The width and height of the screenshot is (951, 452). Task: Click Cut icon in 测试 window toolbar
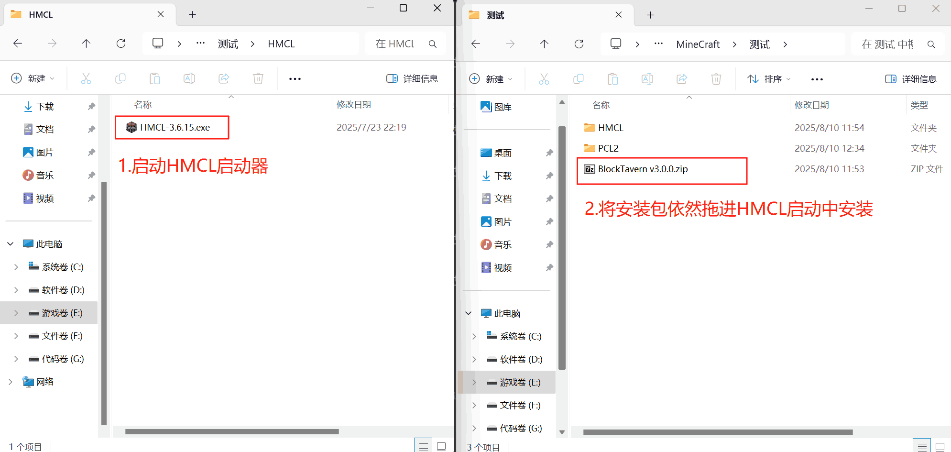pyautogui.click(x=544, y=79)
